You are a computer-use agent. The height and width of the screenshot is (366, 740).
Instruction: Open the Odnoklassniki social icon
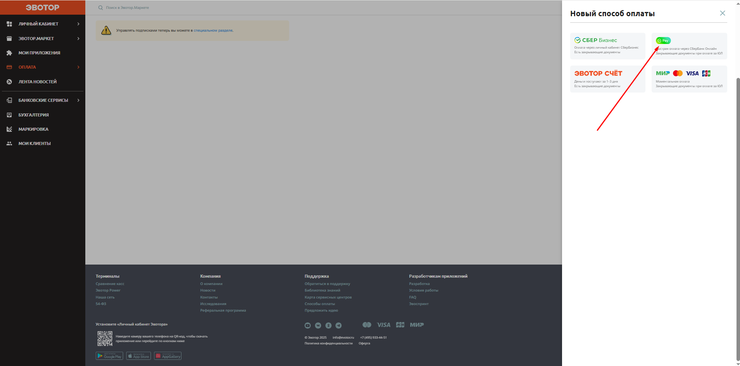(329, 326)
